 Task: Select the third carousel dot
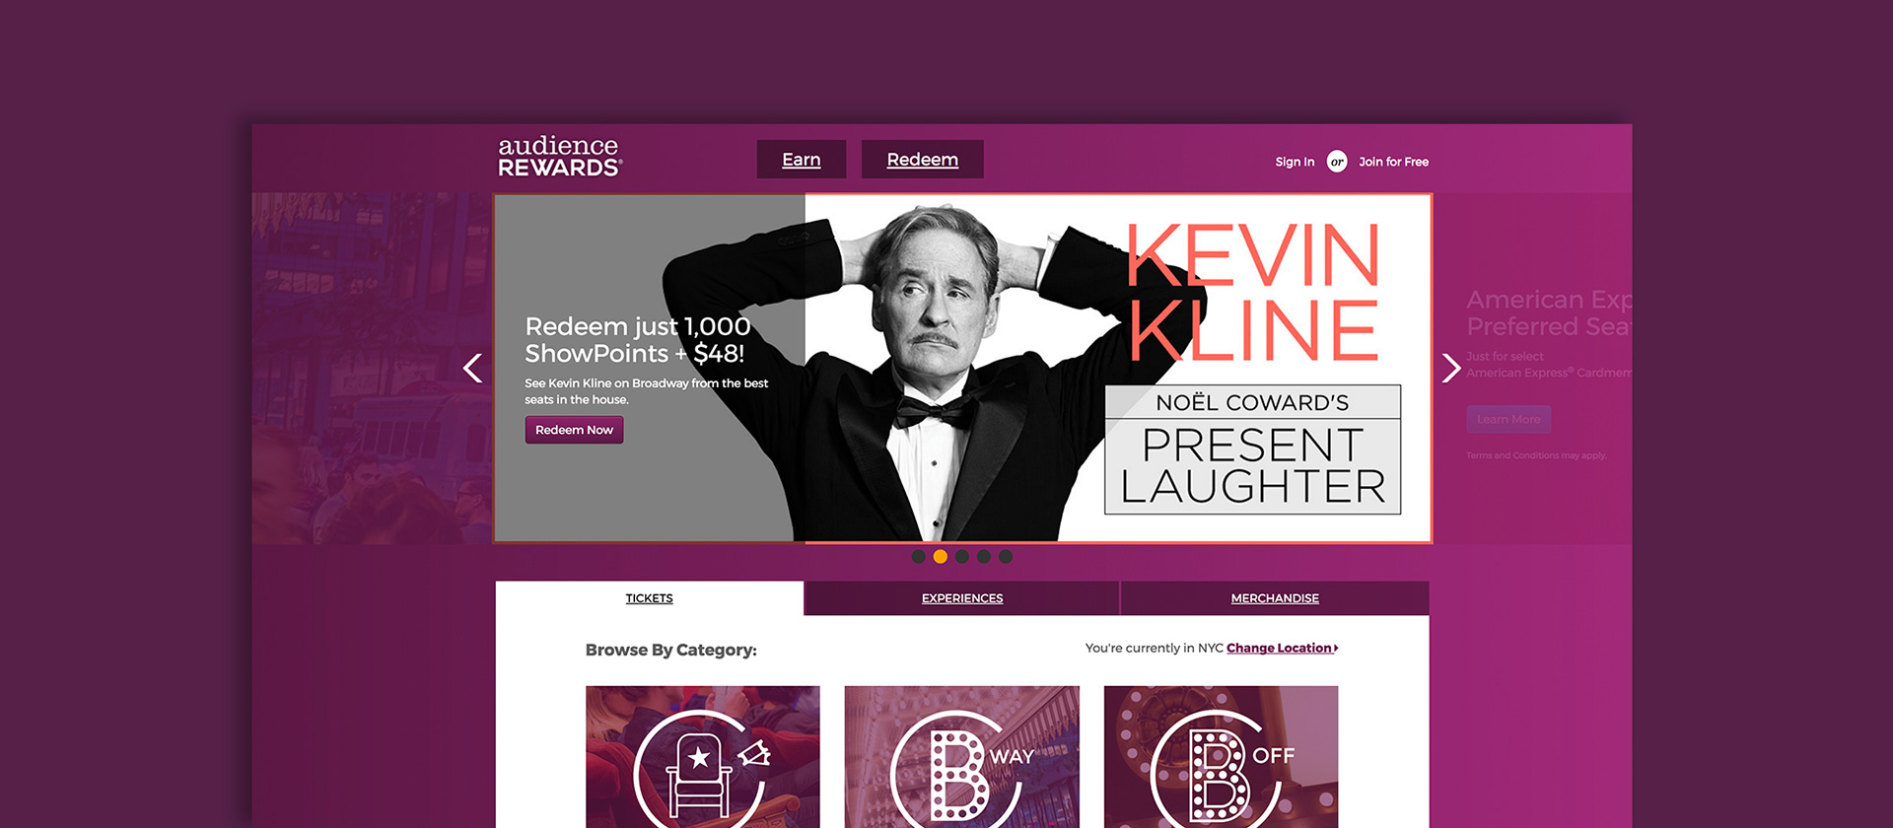(962, 557)
